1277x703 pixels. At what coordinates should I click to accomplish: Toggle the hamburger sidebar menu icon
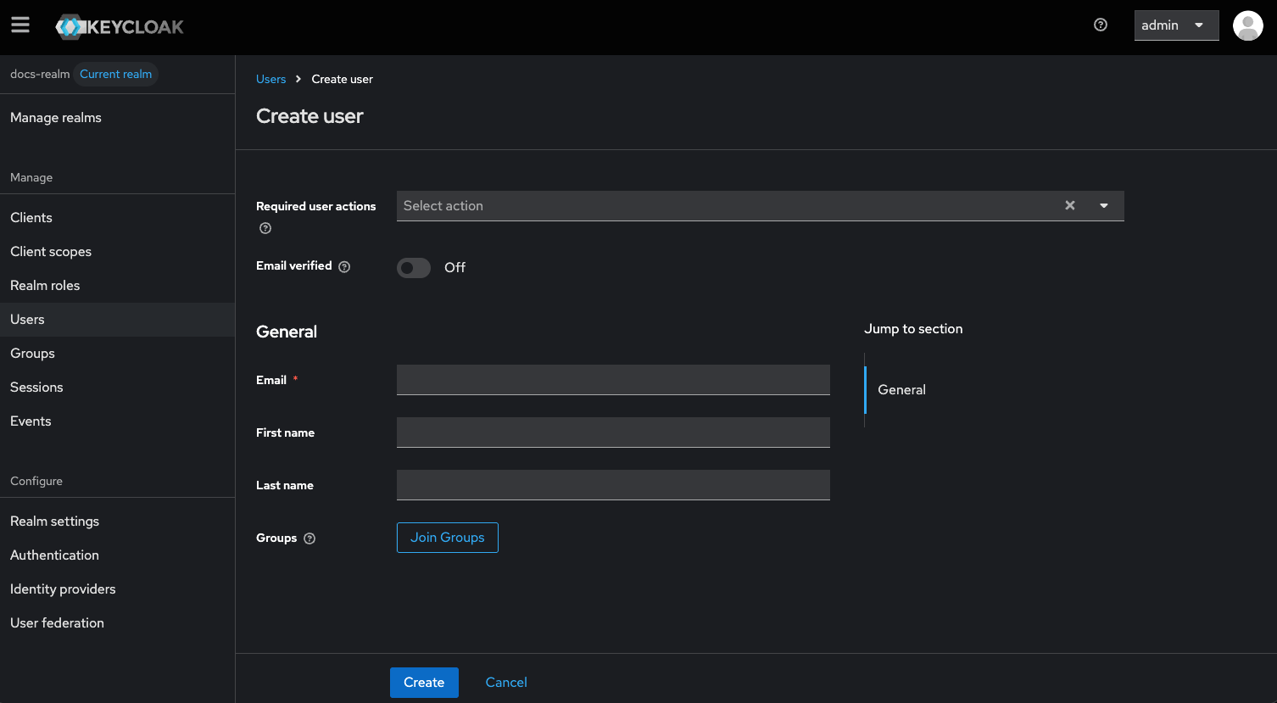[x=20, y=25]
